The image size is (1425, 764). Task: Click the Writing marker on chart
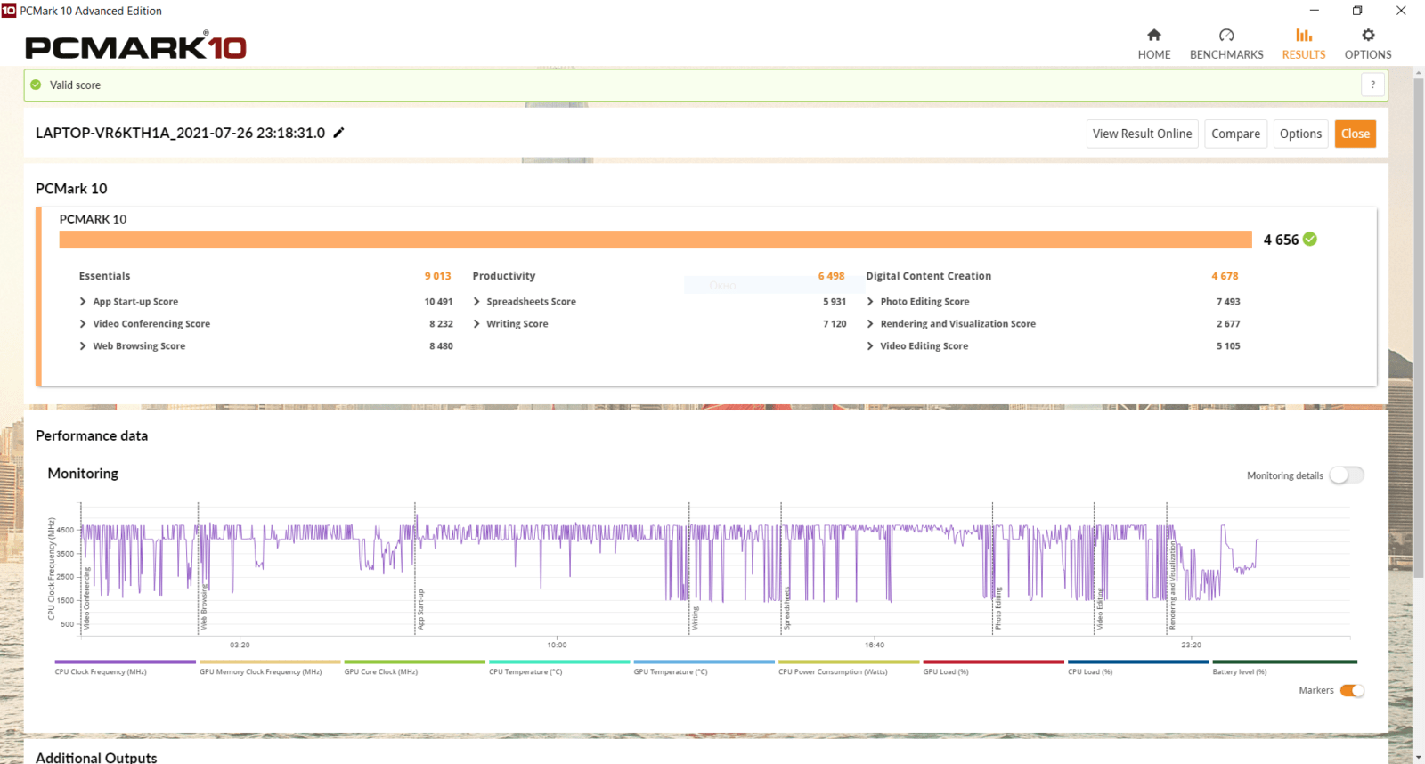coord(696,618)
